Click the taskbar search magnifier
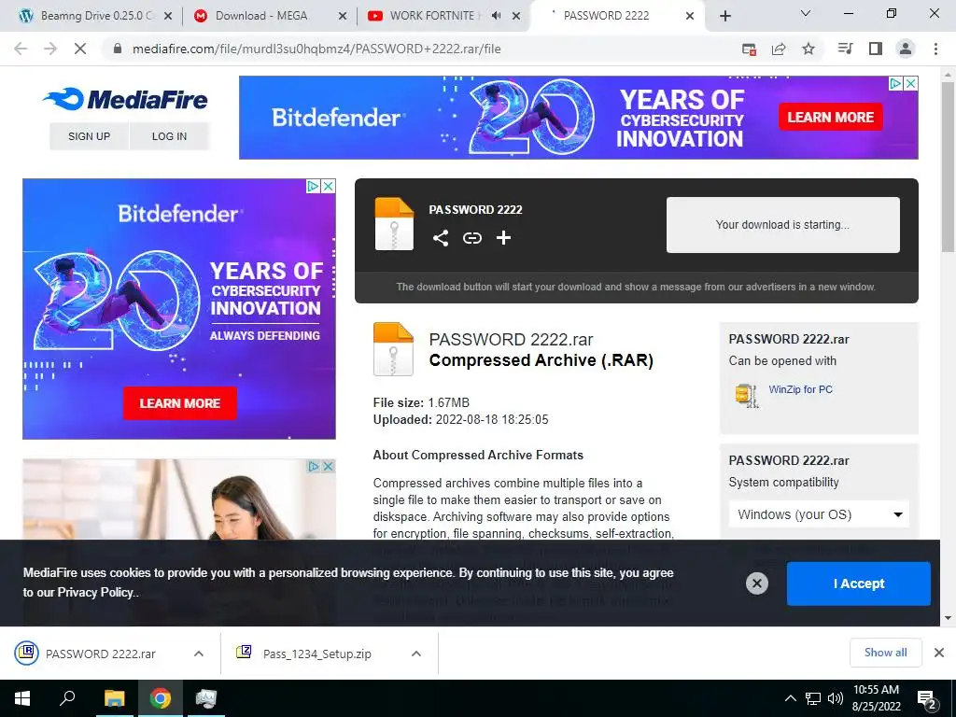Image resolution: width=956 pixels, height=717 pixels. [67, 698]
